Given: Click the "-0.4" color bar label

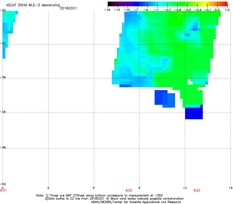Looking at the screenshot, I should (x=198, y=10).
